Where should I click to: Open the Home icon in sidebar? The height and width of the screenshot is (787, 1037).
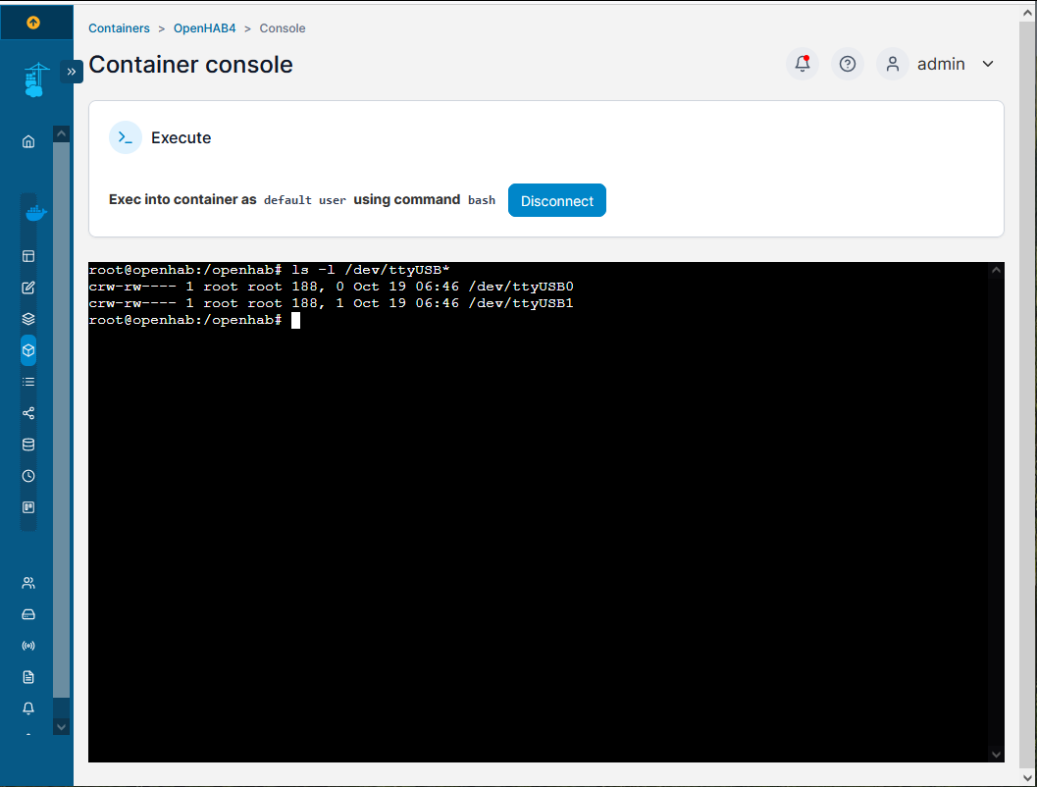[x=28, y=141]
